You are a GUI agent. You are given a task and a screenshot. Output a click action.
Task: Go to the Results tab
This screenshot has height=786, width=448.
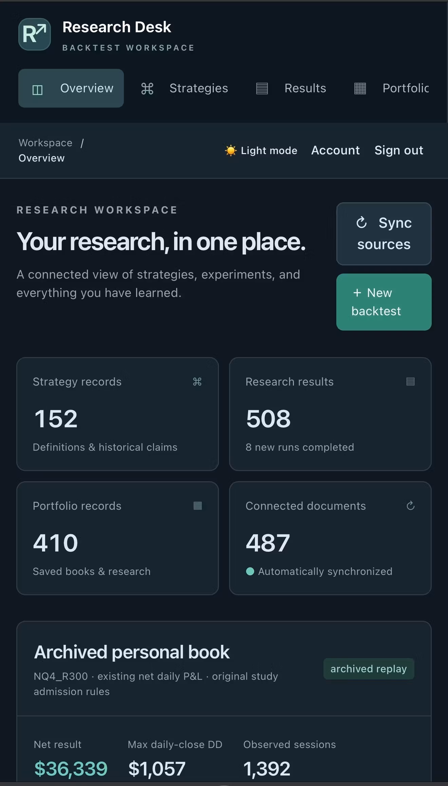click(291, 88)
